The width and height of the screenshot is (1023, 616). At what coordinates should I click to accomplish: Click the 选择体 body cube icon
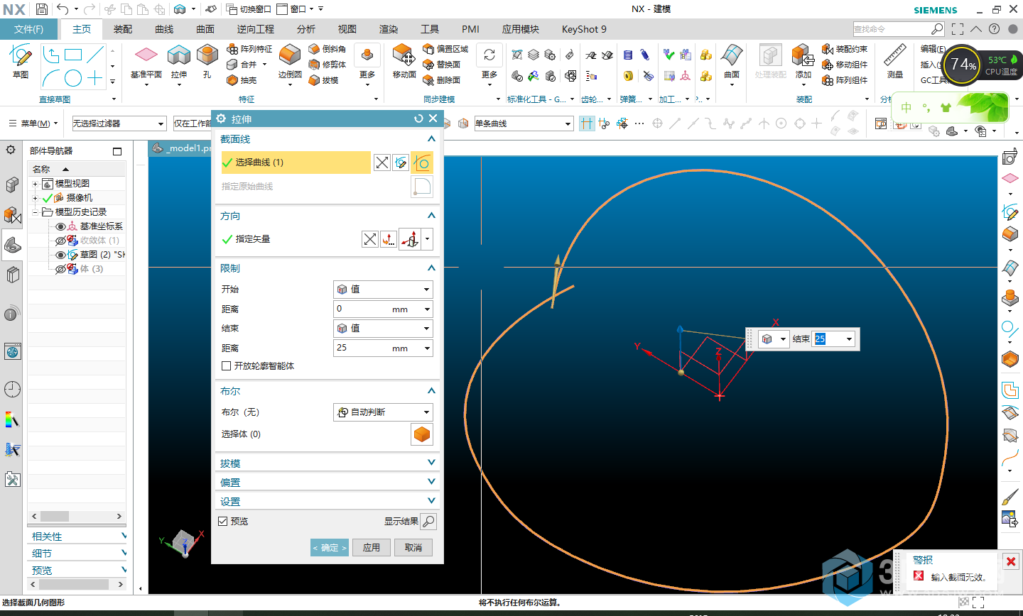point(422,434)
